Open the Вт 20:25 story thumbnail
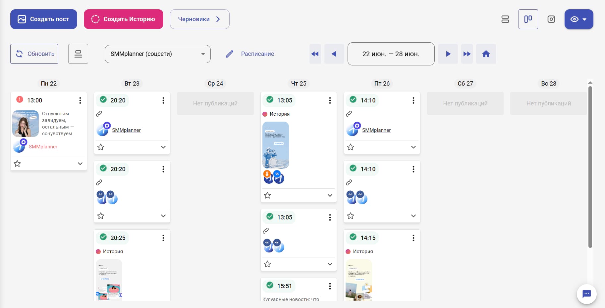The width and height of the screenshot is (605, 308). pyautogui.click(x=109, y=280)
